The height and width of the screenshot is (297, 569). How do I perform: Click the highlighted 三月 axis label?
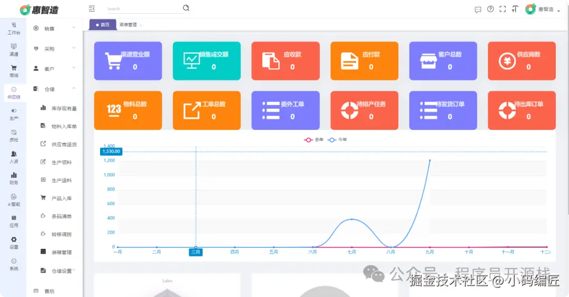click(x=195, y=252)
